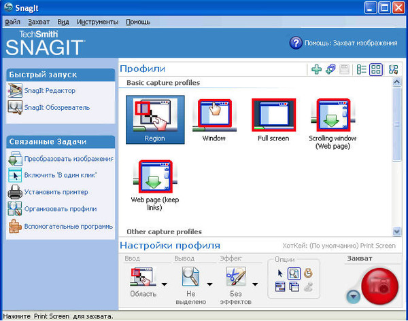Screen dimensions: 408x321
Task: Select the Window capture profile
Action: point(214,119)
